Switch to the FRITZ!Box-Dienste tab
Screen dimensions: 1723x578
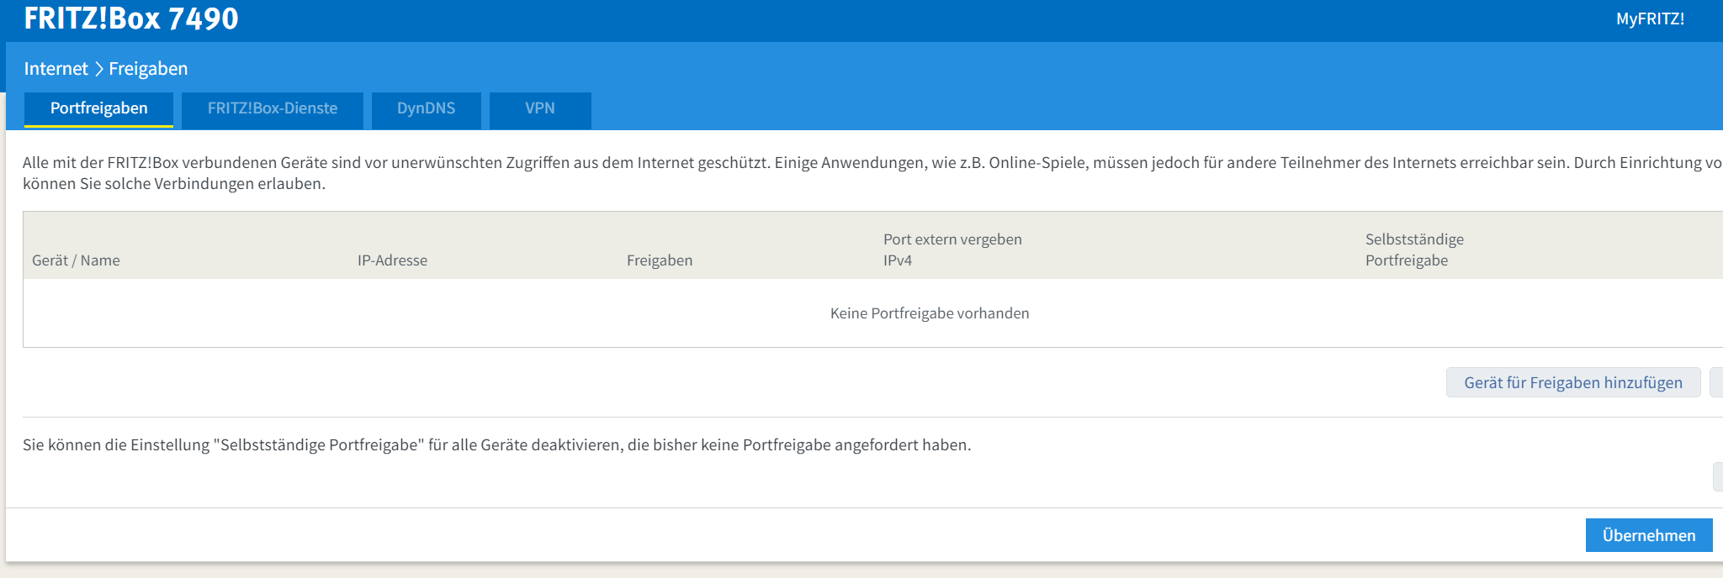273,109
